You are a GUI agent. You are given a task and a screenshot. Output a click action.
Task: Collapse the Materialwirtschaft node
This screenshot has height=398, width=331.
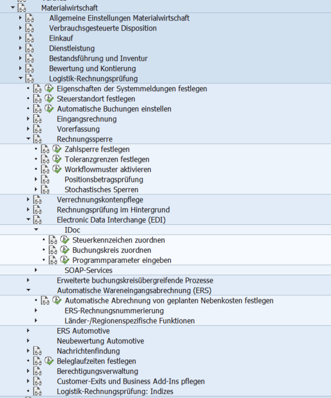[x=13, y=7]
